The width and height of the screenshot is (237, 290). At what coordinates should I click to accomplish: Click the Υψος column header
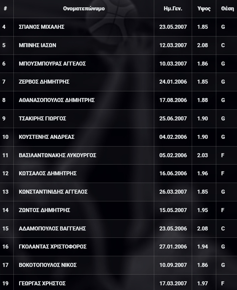(x=204, y=9)
